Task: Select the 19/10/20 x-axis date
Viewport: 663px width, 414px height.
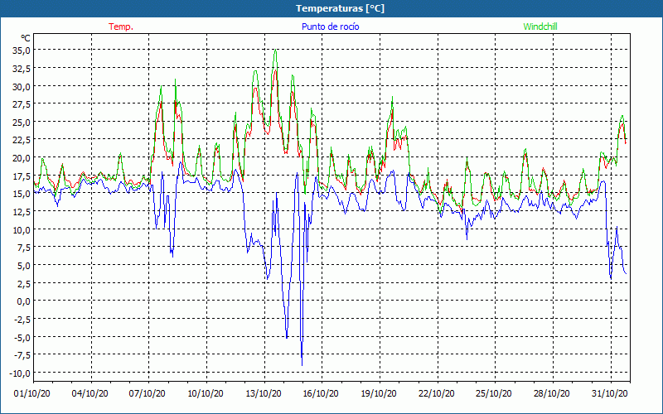Action: pos(378,393)
